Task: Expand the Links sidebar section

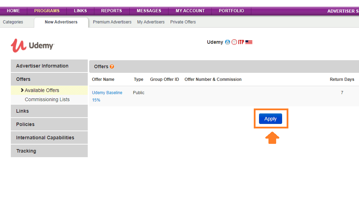Action: click(49, 111)
